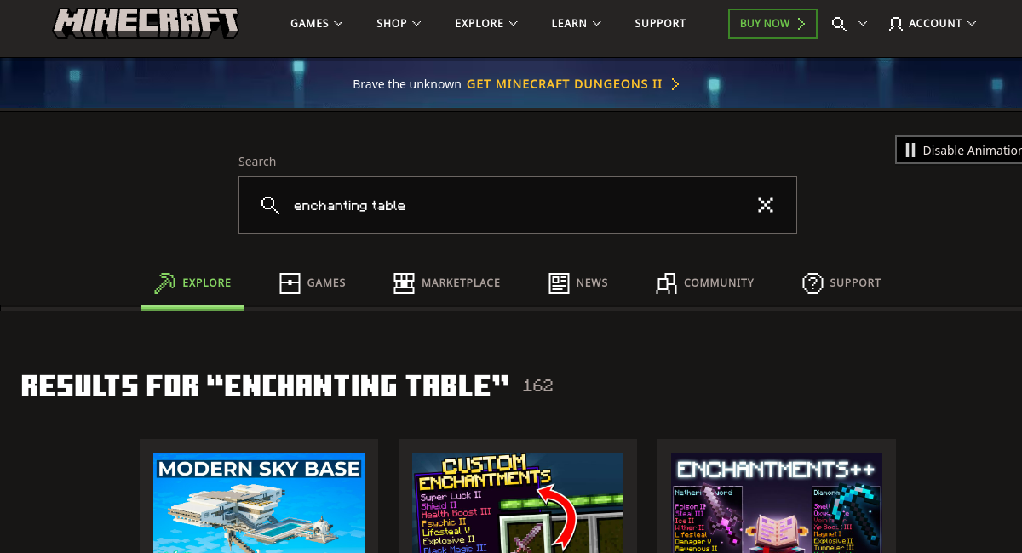Open the Account menu label

tap(935, 24)
